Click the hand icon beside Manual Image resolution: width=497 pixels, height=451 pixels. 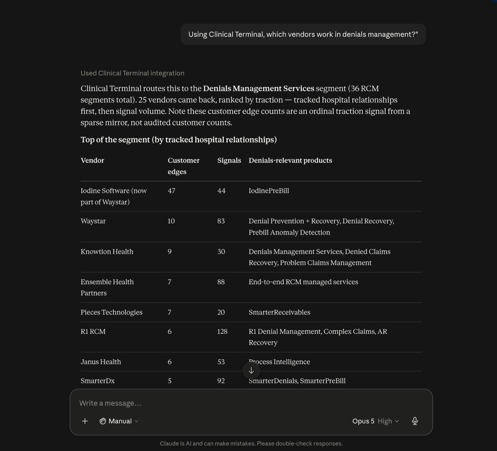tap(103, 421)
